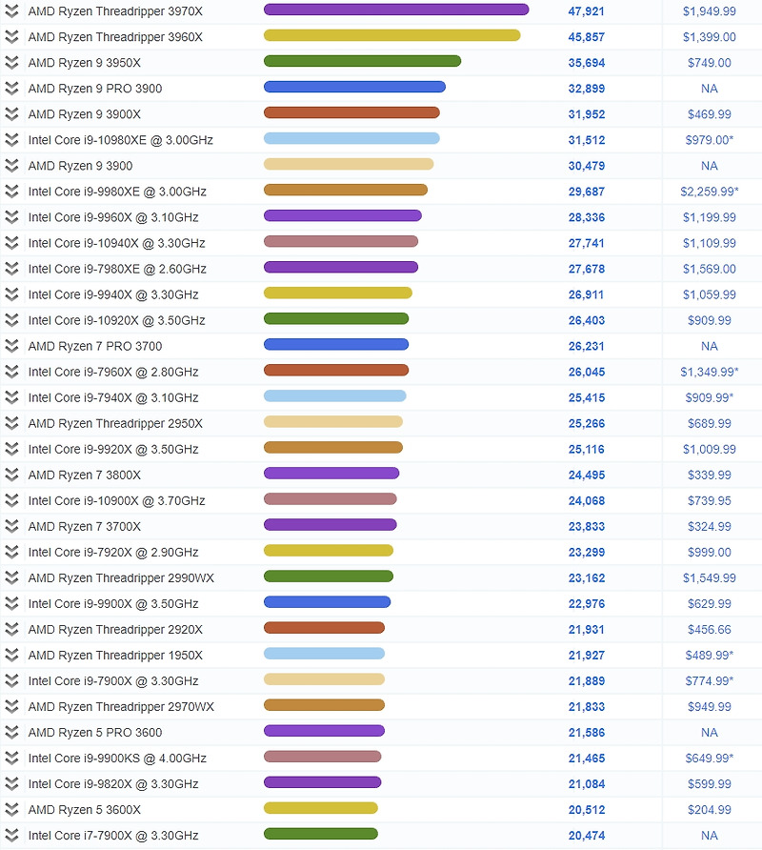Click the chevron icon next to AMD Ryzen 9 3950X
762x850 pixels.
click(12, 62)
